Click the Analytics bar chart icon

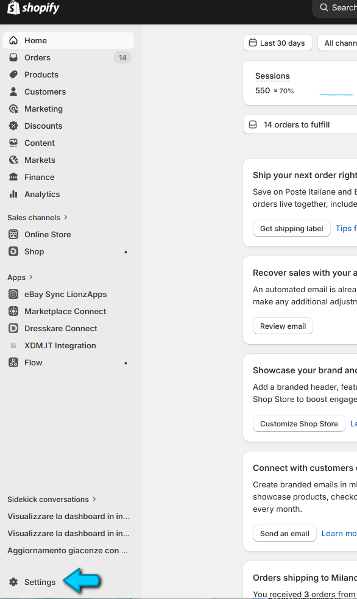click(13, 194)
